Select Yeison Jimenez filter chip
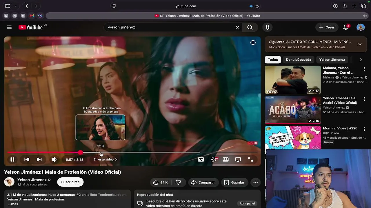The image size is (371, 208). point(332,60)
